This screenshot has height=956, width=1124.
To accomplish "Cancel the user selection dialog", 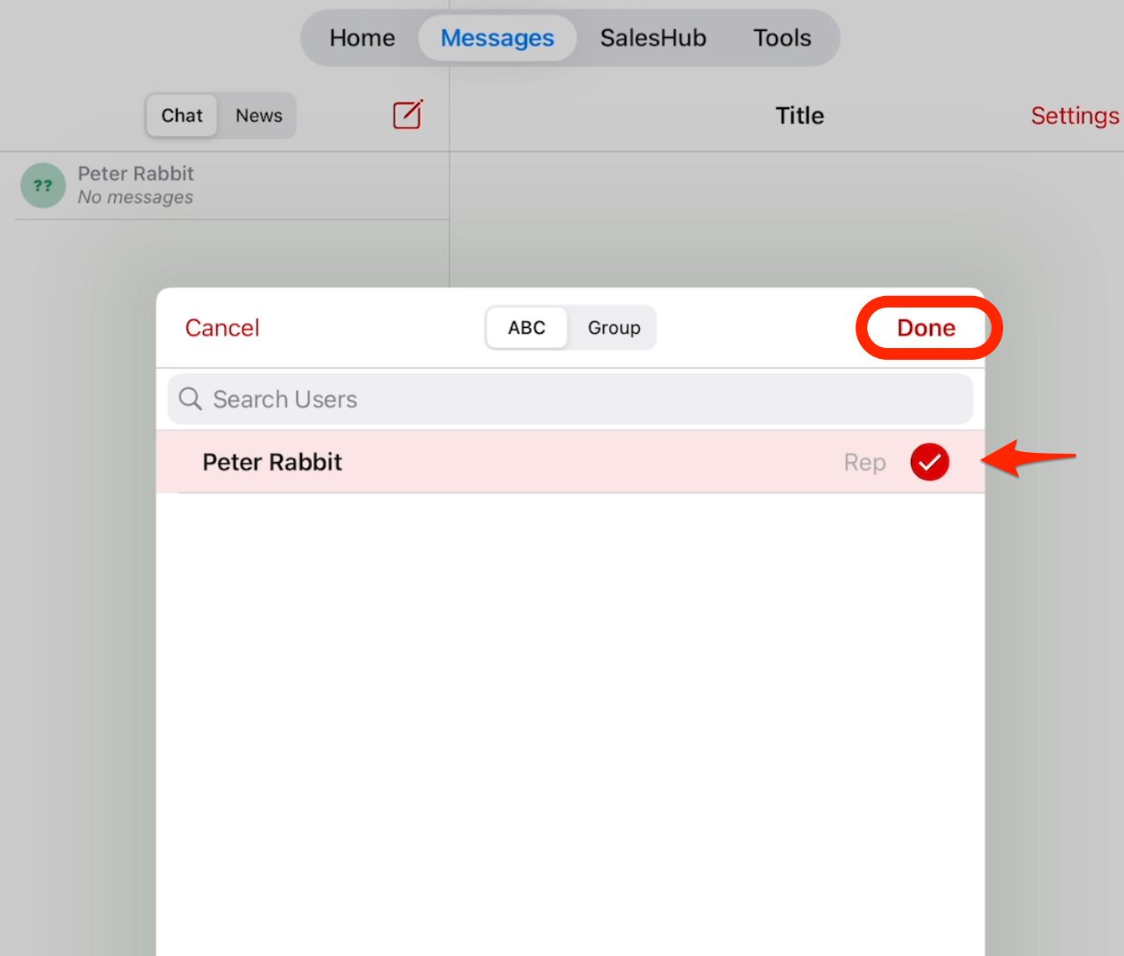I will click(x=222, y=328).
